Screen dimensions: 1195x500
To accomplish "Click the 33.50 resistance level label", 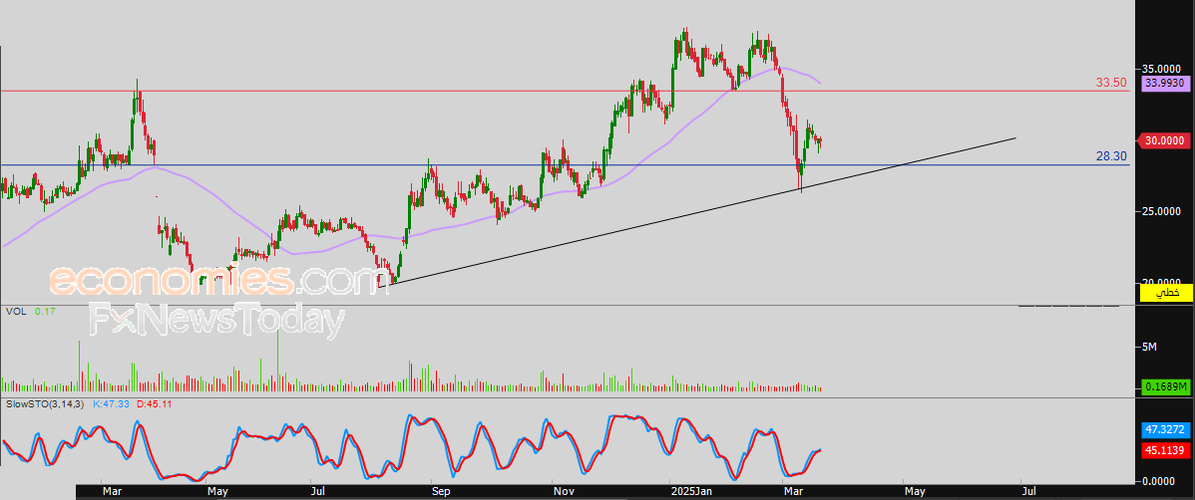I will point(1112,83).
